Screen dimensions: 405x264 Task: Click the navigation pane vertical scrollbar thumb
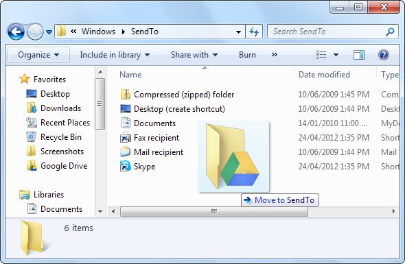pyautogui.click(x=100, y=104)
